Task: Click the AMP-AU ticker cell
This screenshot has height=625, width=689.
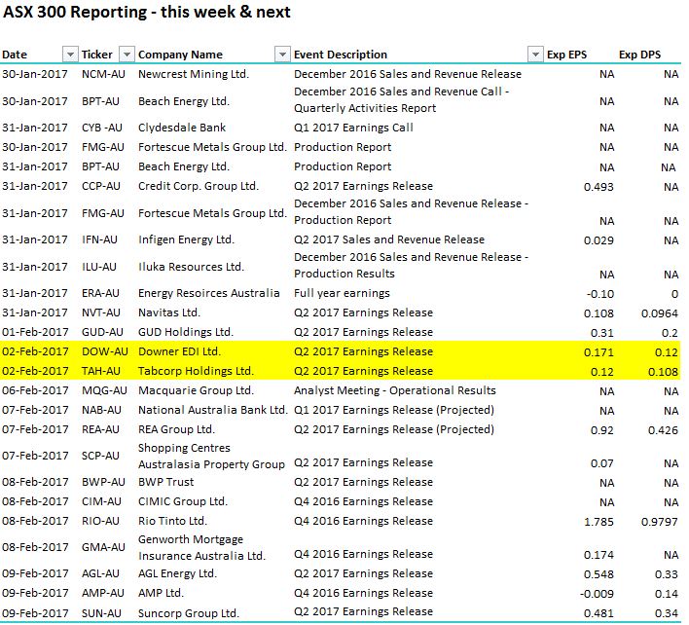Action: point(103,593)
